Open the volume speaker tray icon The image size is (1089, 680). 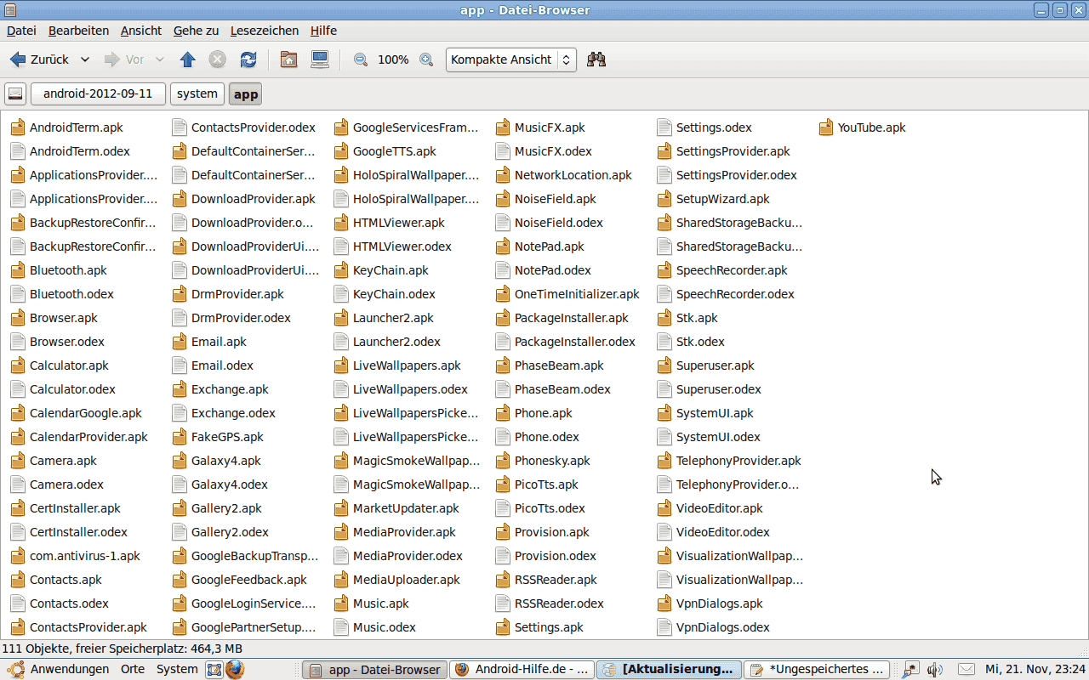coord(935,669)
